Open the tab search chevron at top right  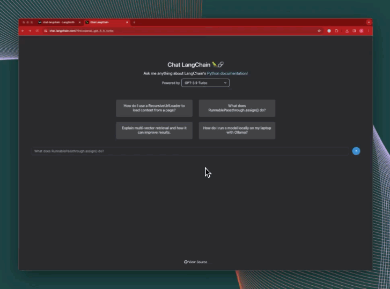(369, 22)
